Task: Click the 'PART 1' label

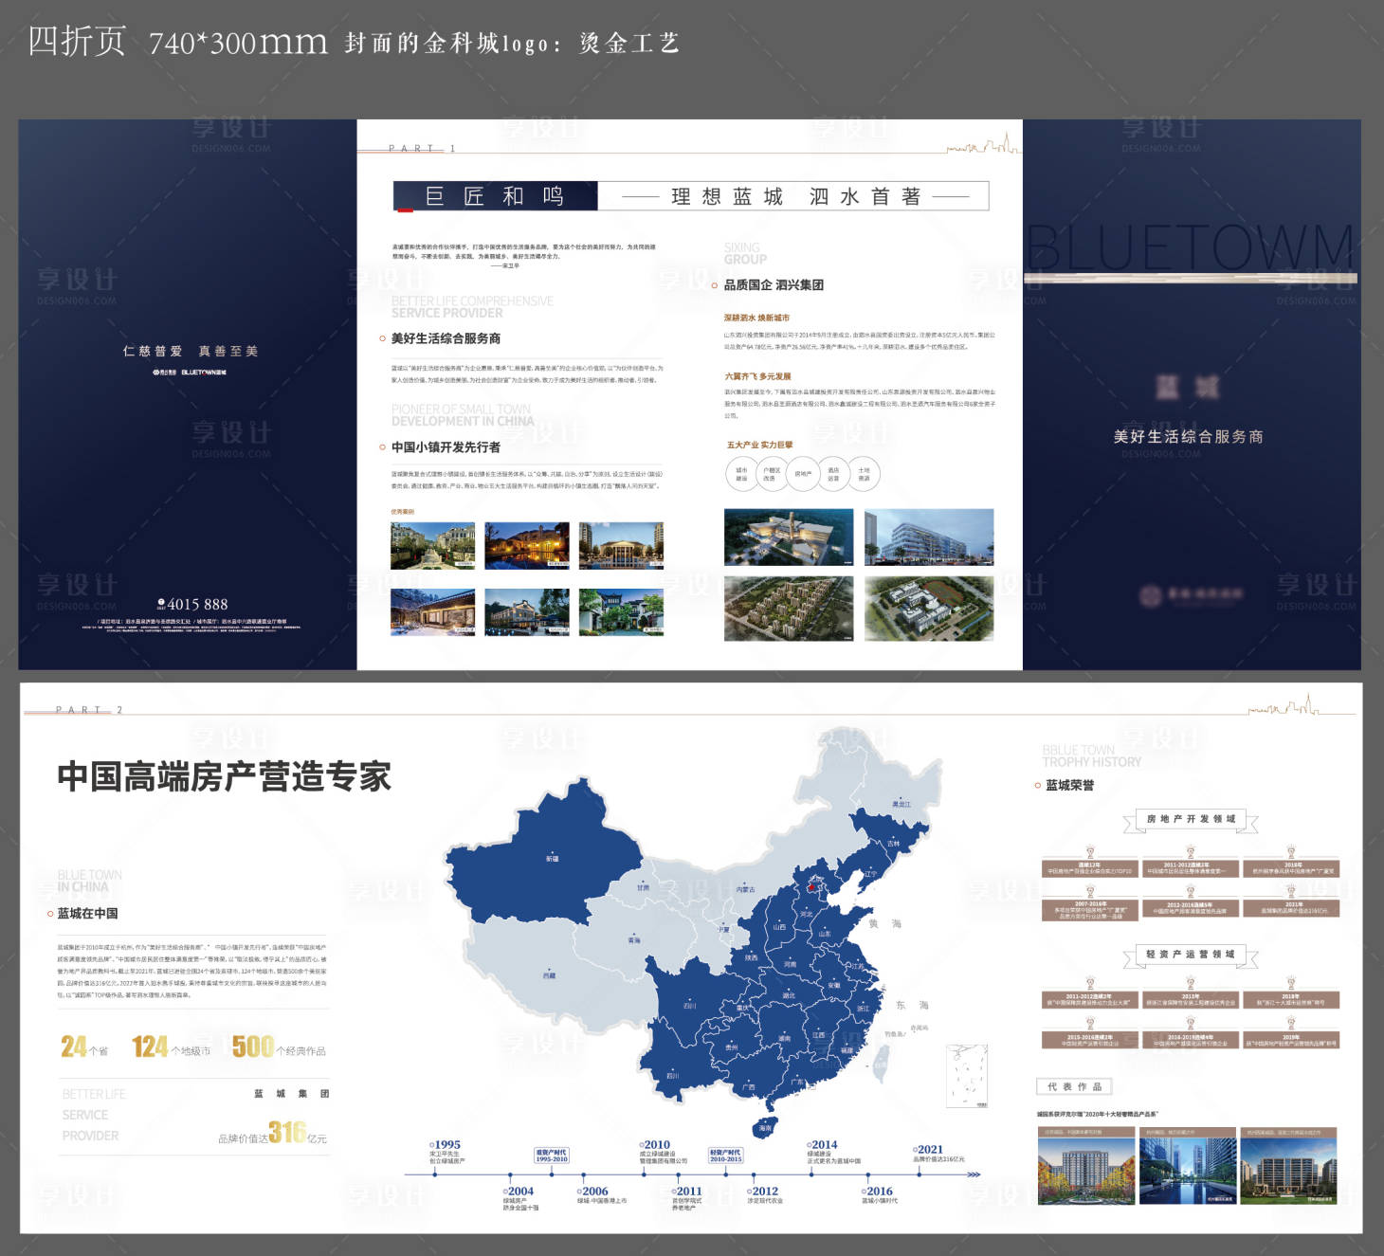Action: click(422, 148)
